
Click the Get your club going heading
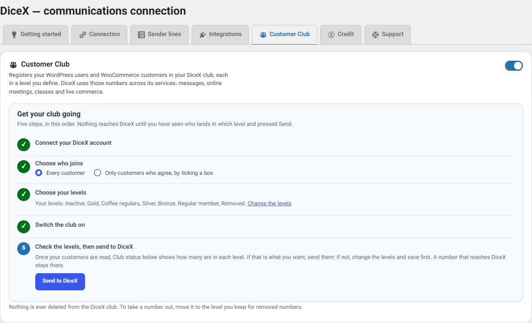(49, 114)
